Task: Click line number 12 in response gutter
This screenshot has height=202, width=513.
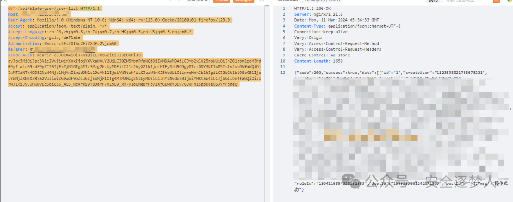Action: [283, 73]
